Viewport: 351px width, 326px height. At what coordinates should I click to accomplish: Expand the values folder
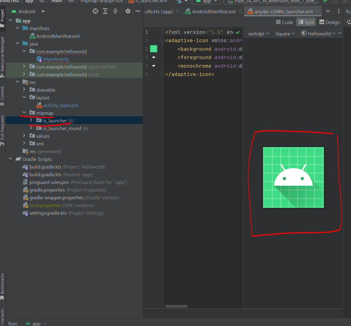tap(24, 136)
